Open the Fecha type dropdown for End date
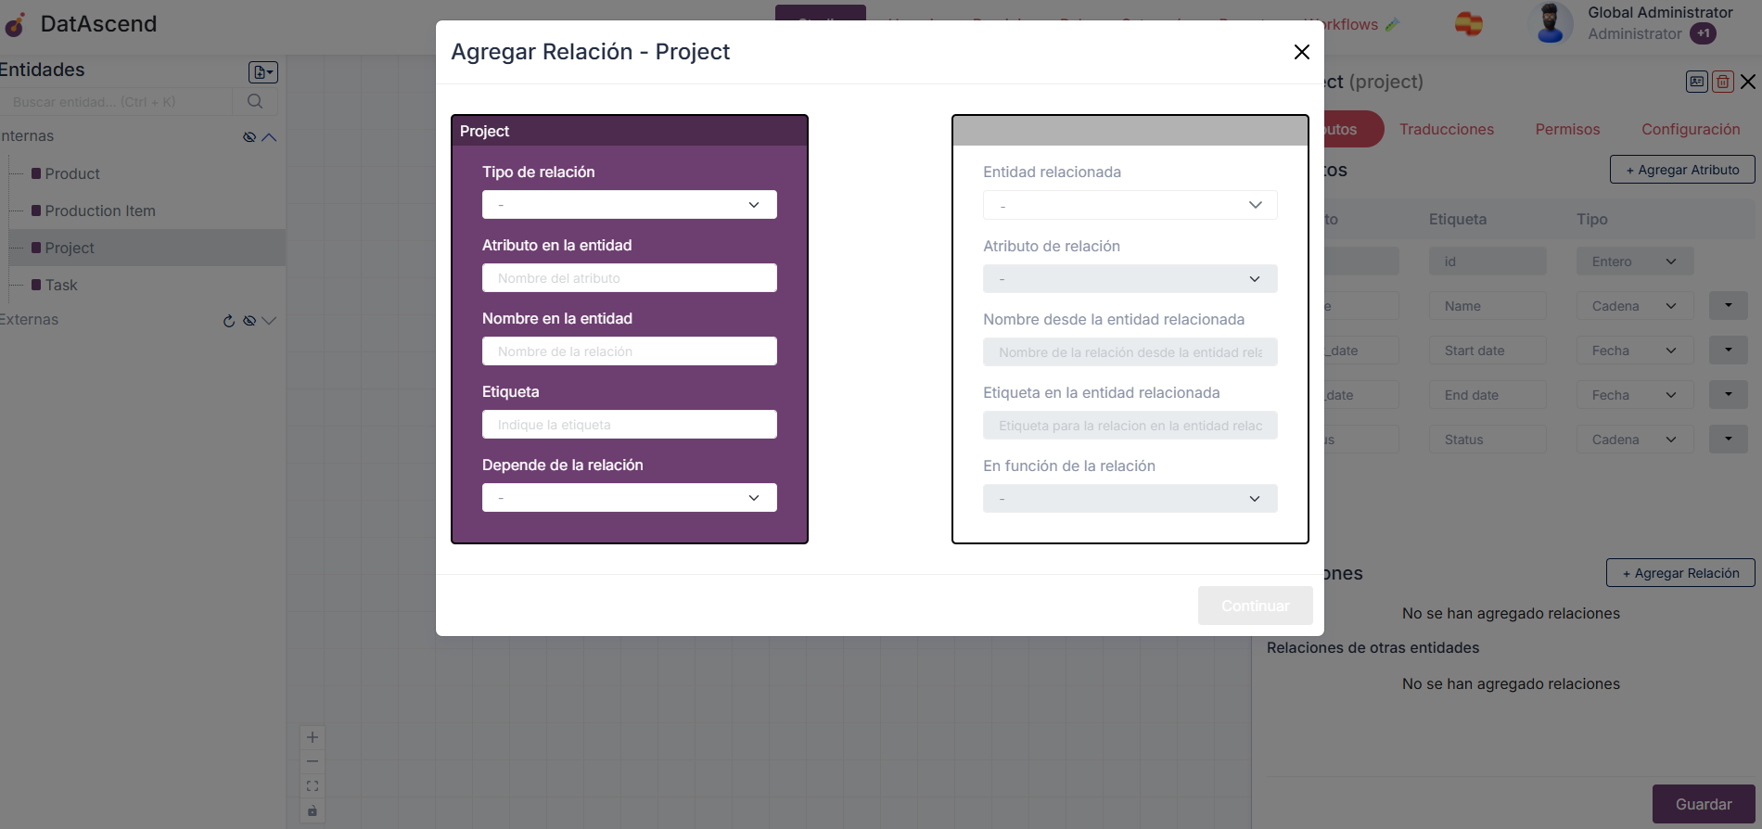This screenshot has height=829, width=1762. tap(1635, 395)
